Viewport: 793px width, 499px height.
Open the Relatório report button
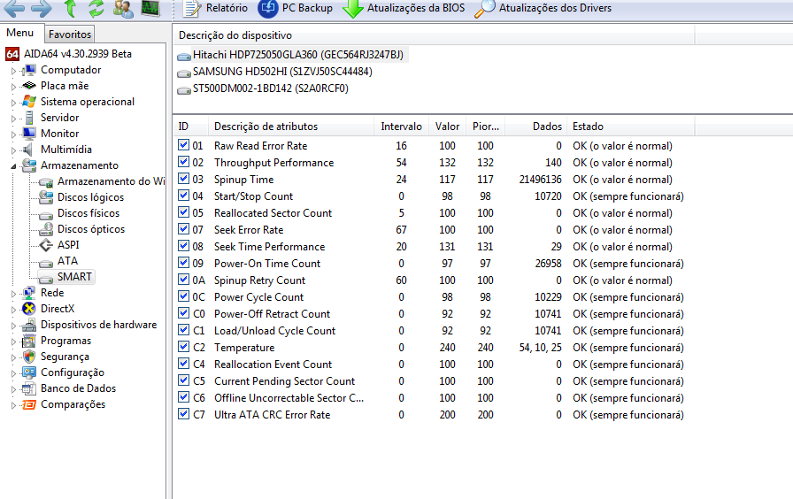point(215,8)
